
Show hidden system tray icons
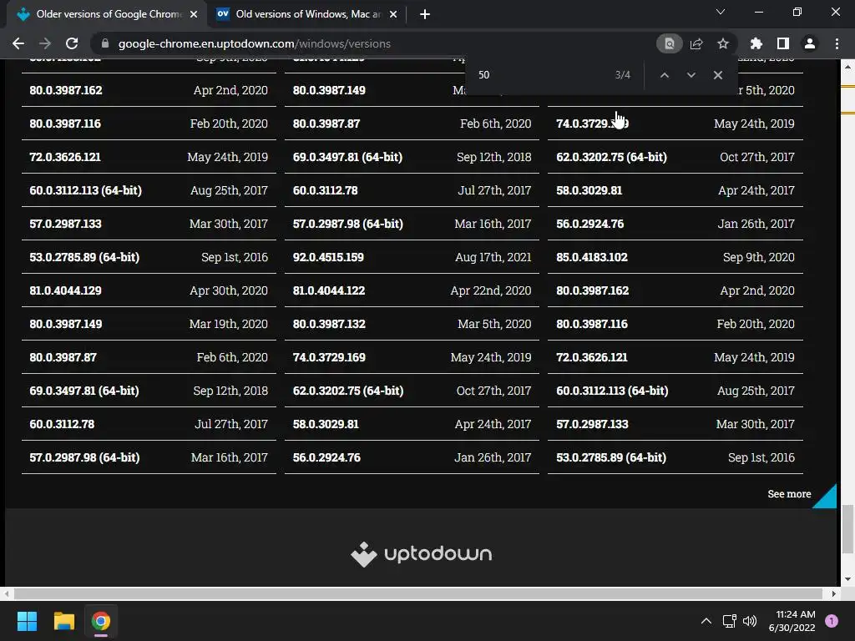[x=706, y=621]
